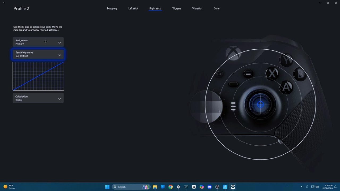The height and width of the screenshot is (191, 340).
Task: Open network status tray icon
Action: 313,187
